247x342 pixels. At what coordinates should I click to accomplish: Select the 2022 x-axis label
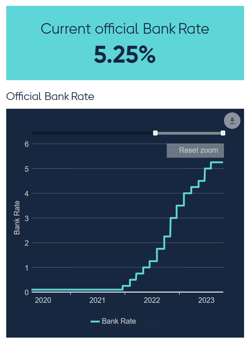click(152, 301)
